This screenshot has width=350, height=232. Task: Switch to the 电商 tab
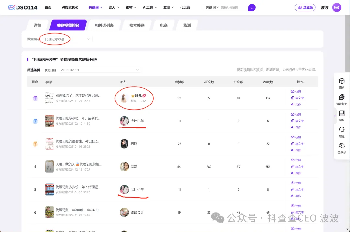tap(164, 25)
